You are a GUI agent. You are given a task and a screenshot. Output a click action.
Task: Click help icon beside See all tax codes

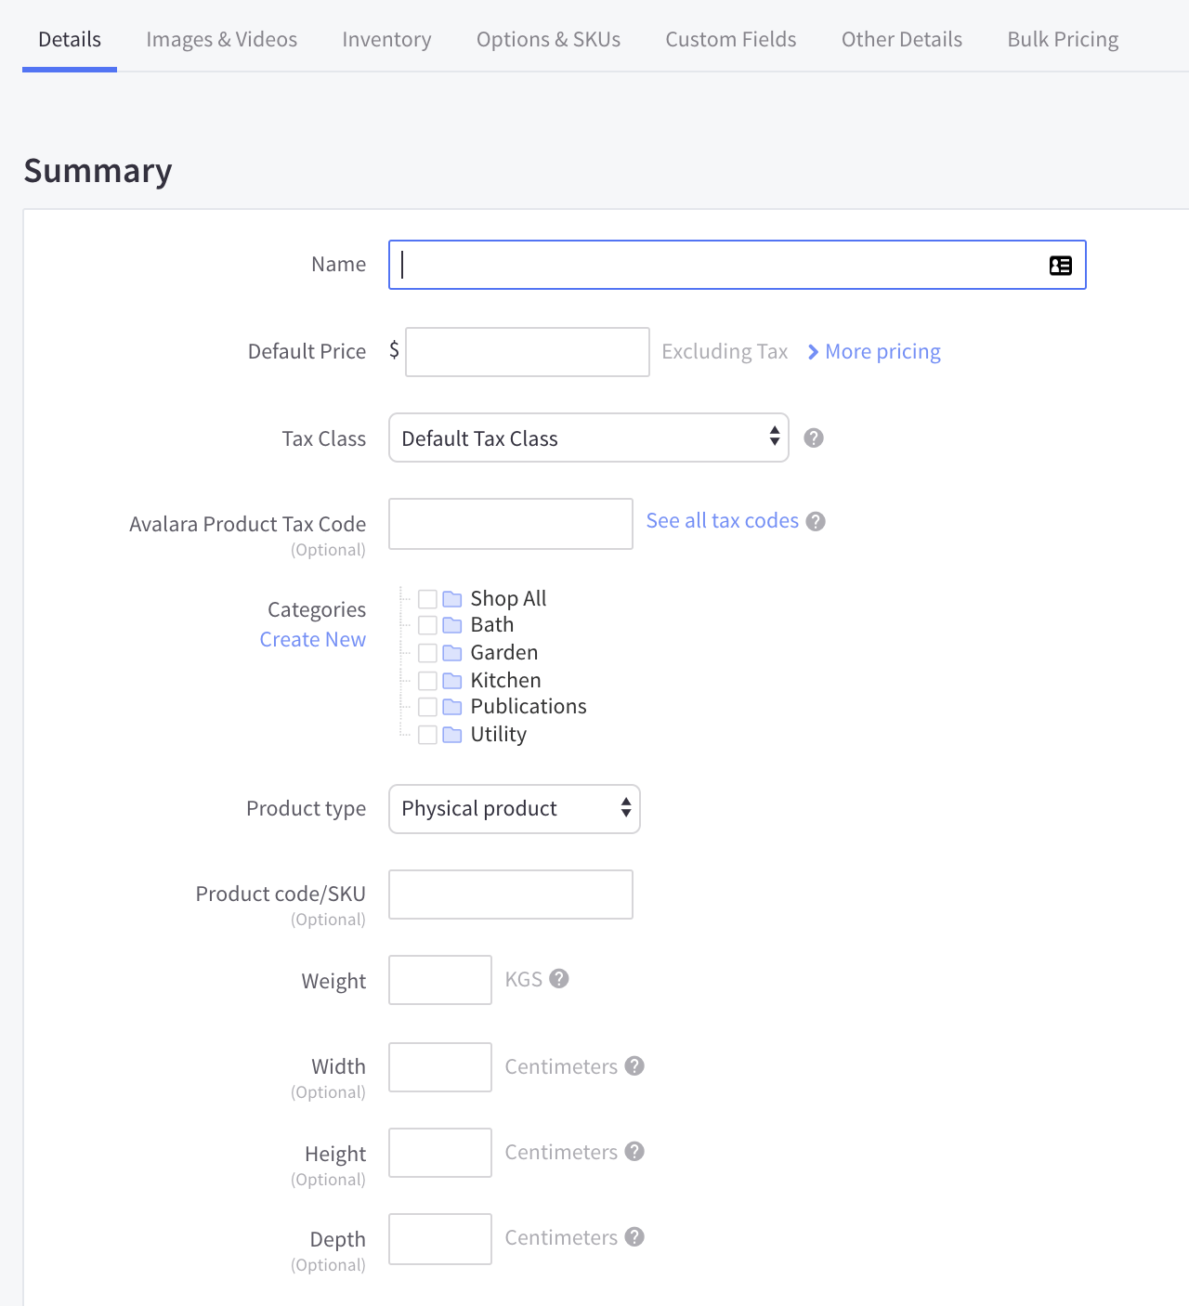pos(816,521)
